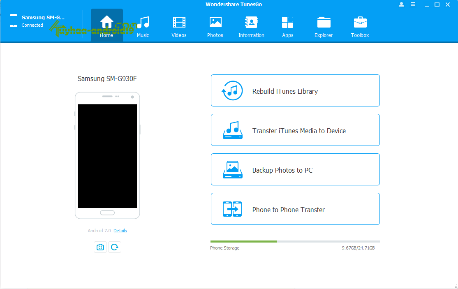Close the TunesGo window
Image resolution: width=458 pixels, height=289 pixels.
pyautogui.click(x=447, y=5)
